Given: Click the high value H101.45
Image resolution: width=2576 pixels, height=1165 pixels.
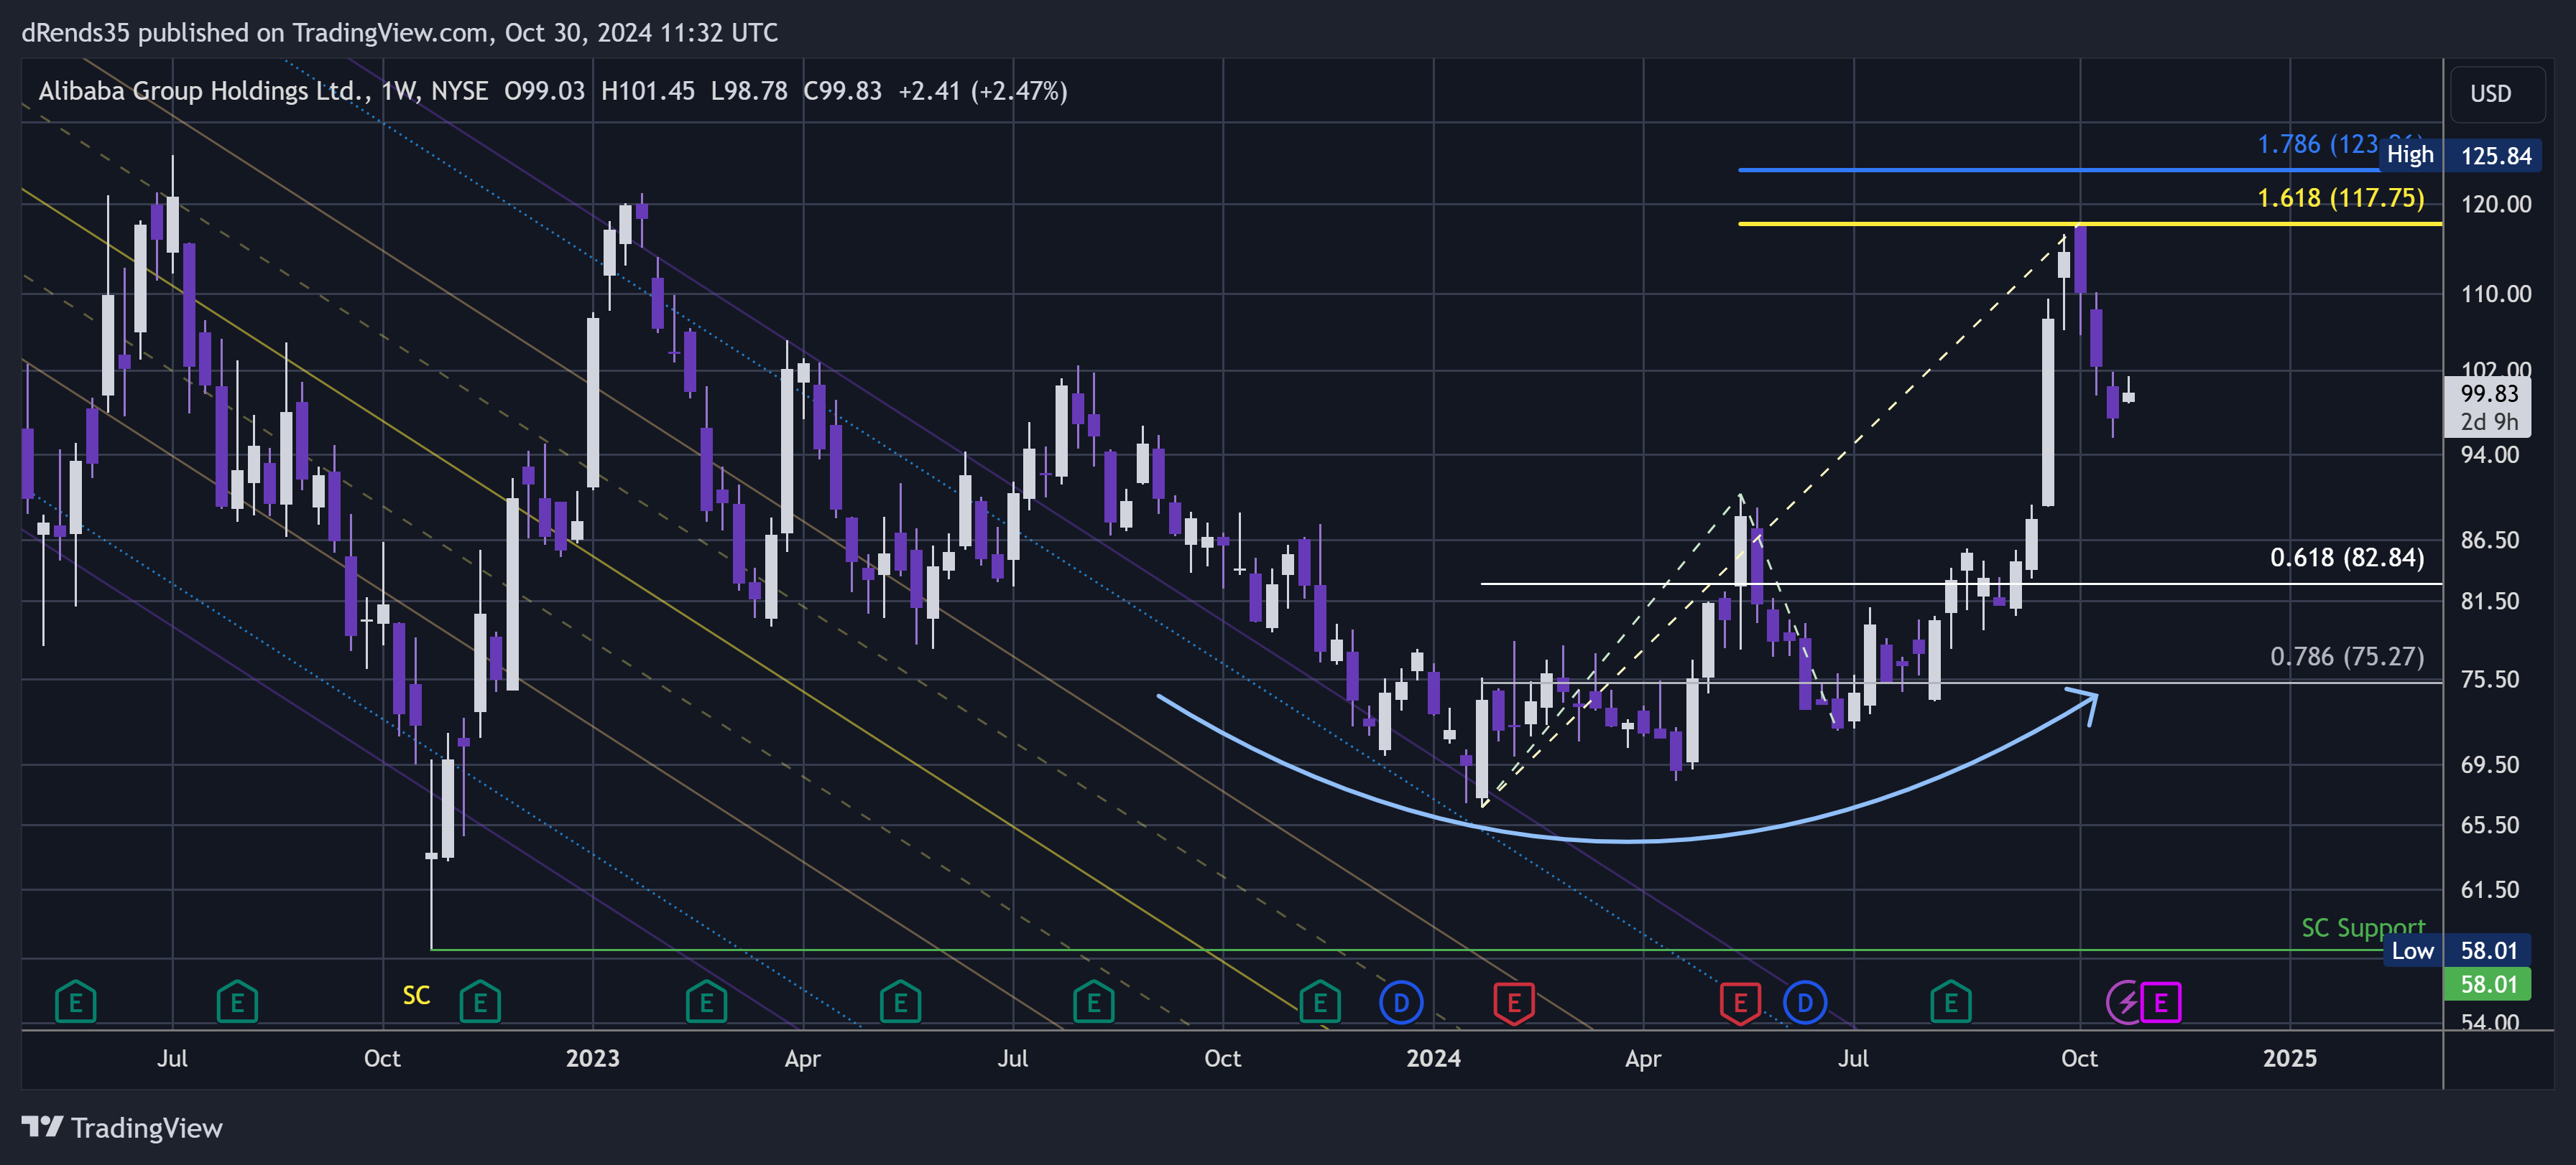Looking at the screenshot, I should point(647,91).
